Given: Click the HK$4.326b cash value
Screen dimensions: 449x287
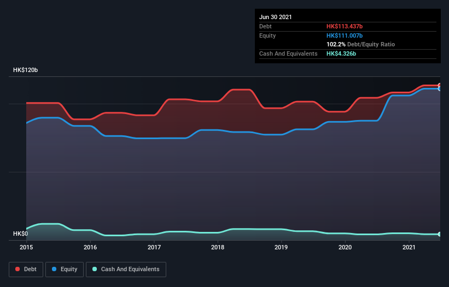Looking at the screenshot, I should [x=341, y=53].
